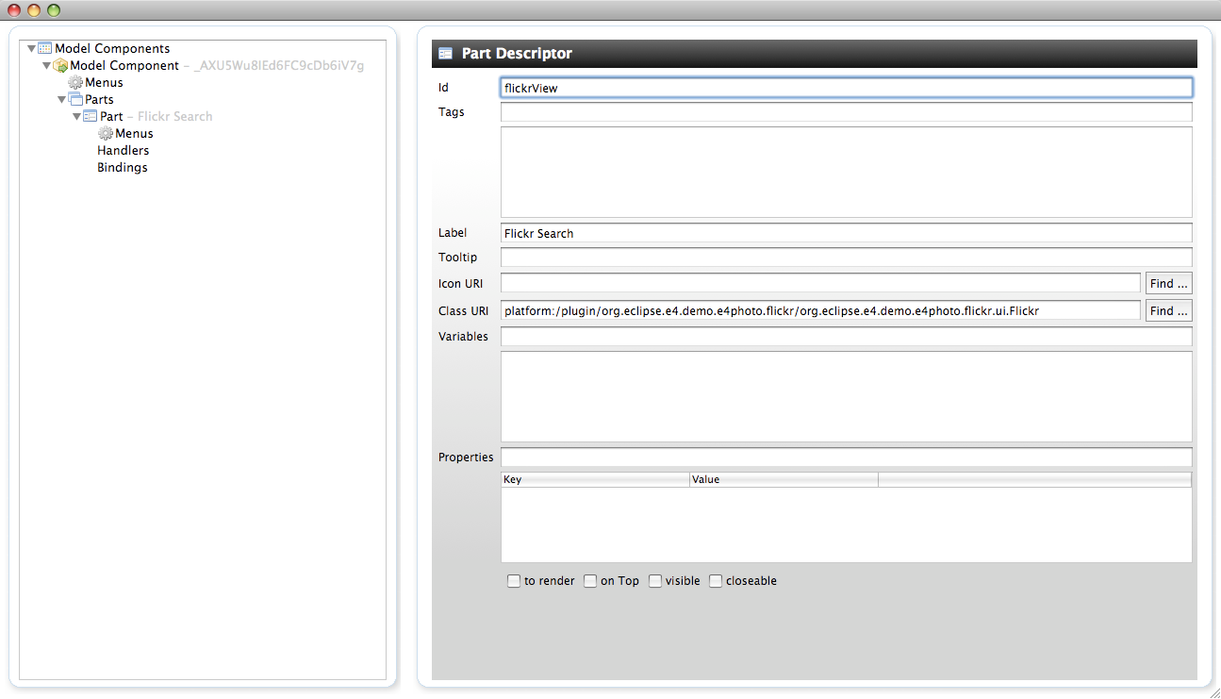Viewport: 1221px width, 699px height.
Task: Focus the Variables input field
Action: click(847, 337)
